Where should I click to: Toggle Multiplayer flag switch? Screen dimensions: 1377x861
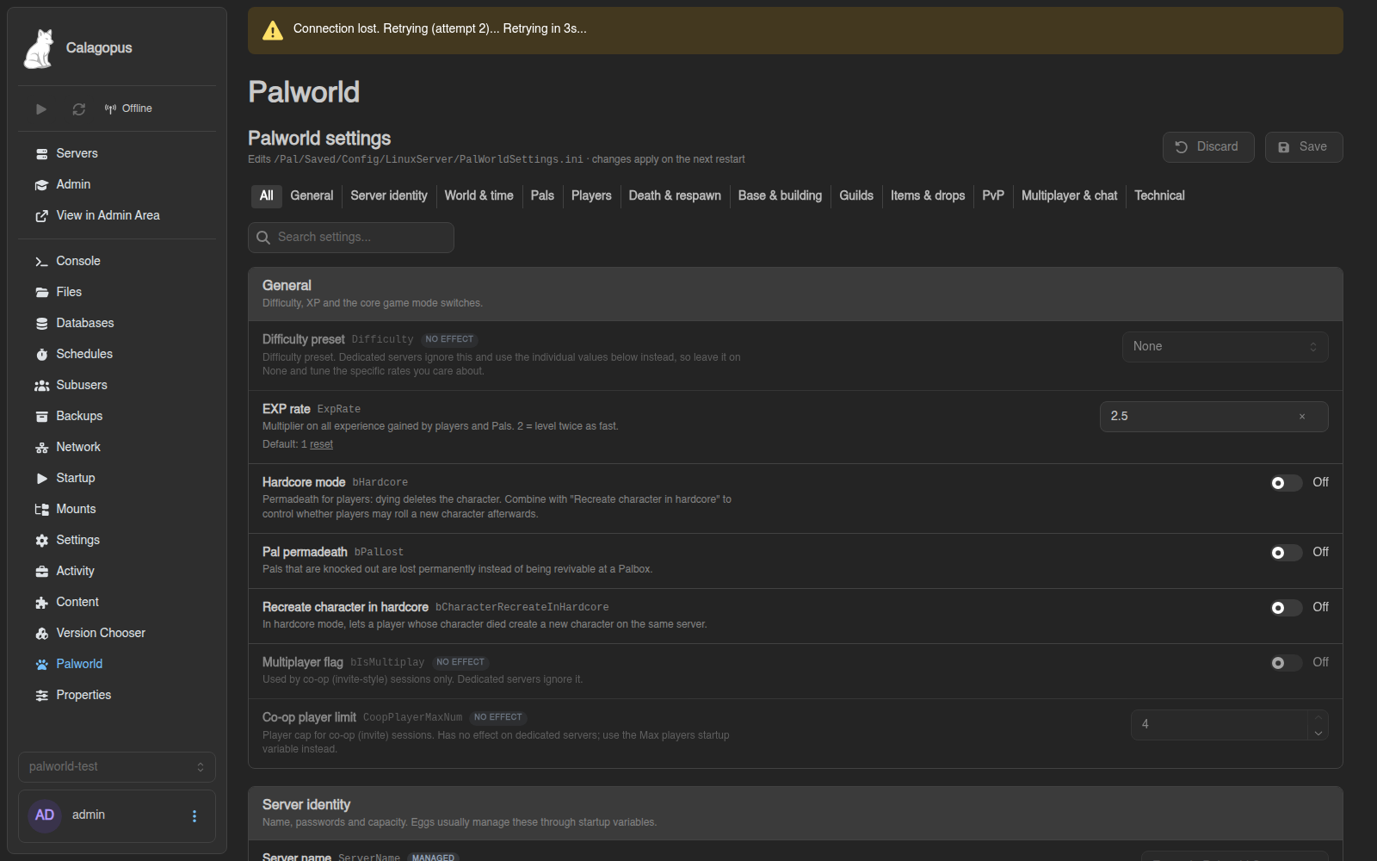coord(1286,663)
